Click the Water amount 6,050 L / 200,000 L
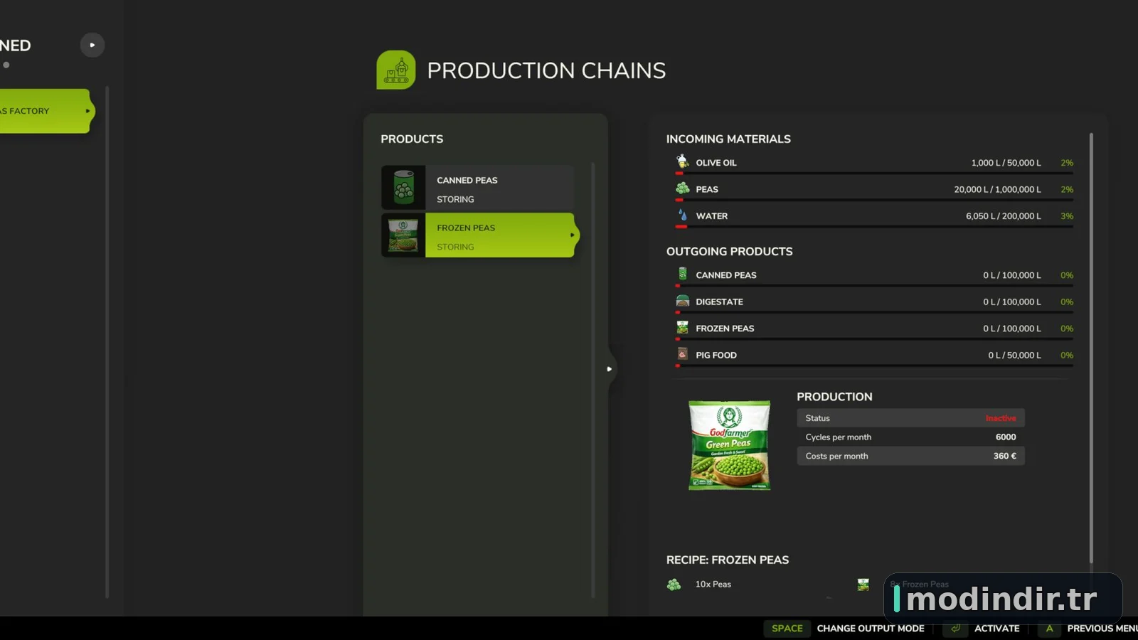The image size is (1138, 640). (x=1003, y=216)
